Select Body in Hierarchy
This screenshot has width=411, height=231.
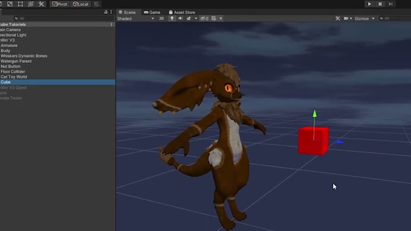point(5,51)
